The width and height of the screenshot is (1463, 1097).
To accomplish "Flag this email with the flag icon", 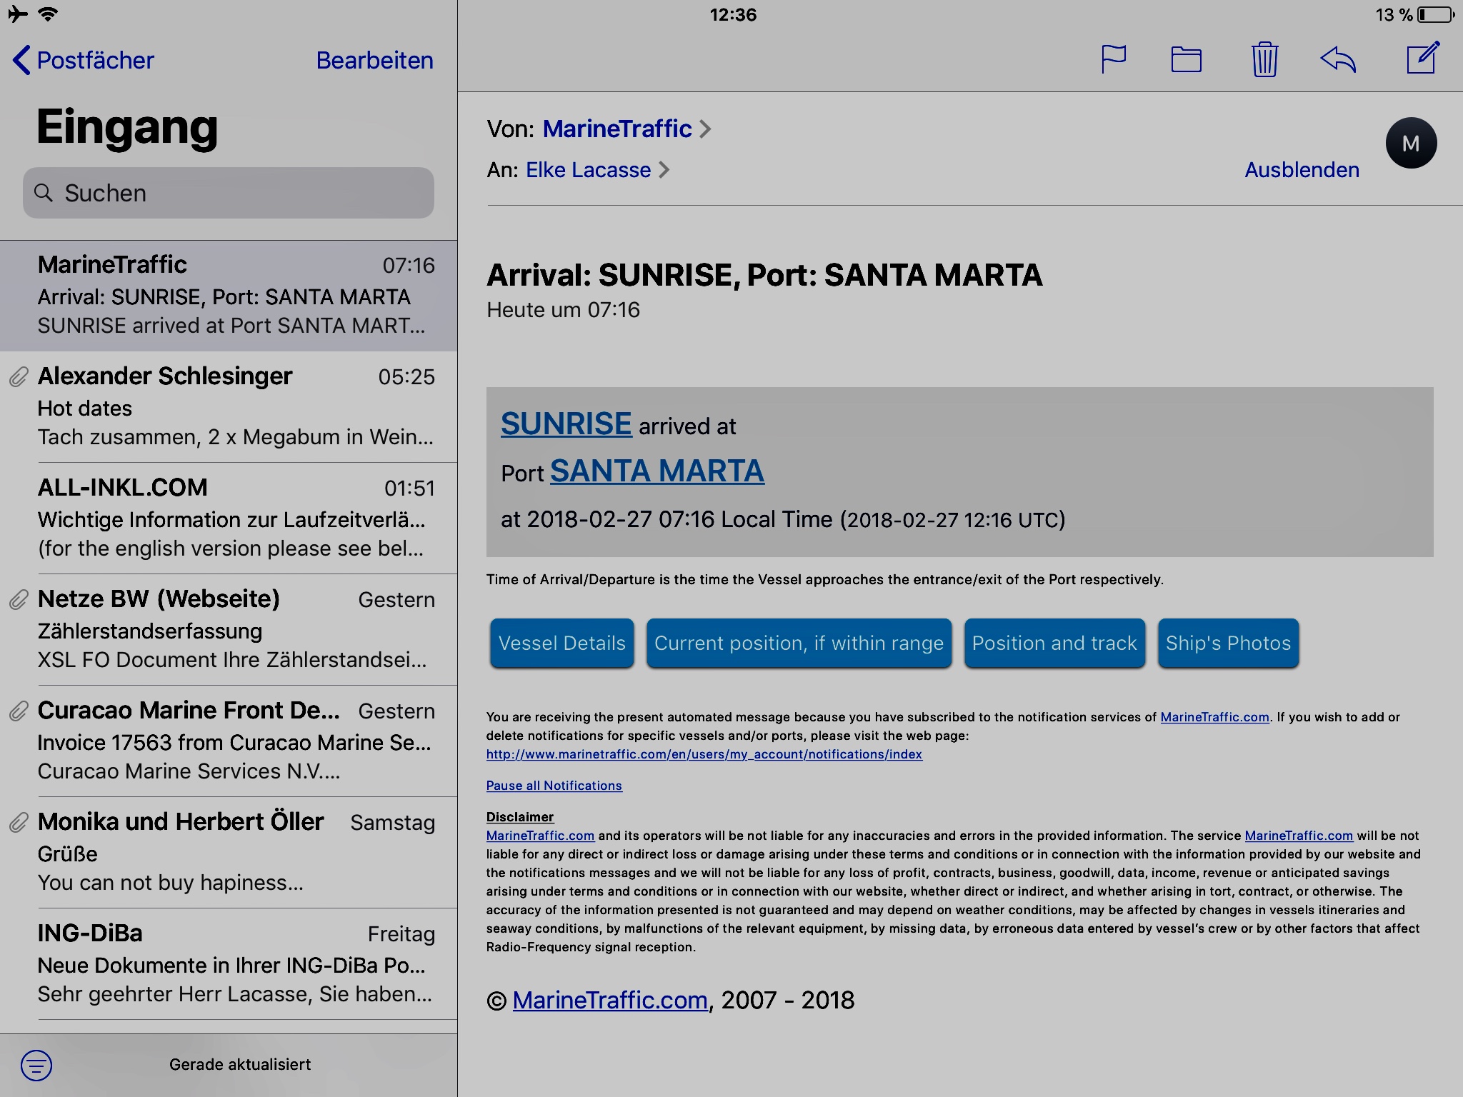I will 1114,59.
